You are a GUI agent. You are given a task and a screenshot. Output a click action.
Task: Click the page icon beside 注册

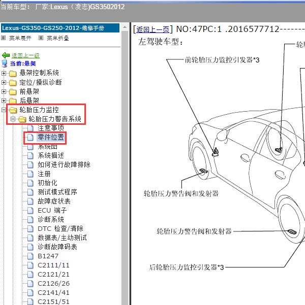click(x=30, y=174)
